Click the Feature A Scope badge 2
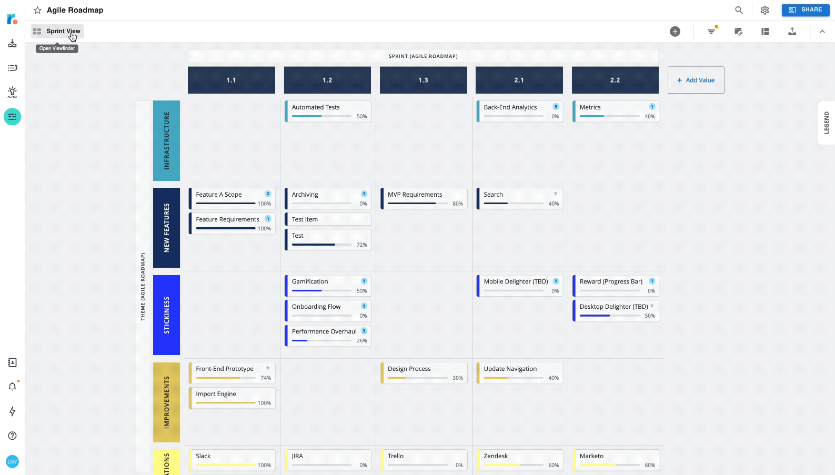The width and height of the screenshot is (835, 475). pos(268,194)
